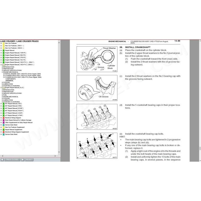201x201 pixels.
Task: Click green icon for M/T Repair Manual W56
Action: coord(3,106)
